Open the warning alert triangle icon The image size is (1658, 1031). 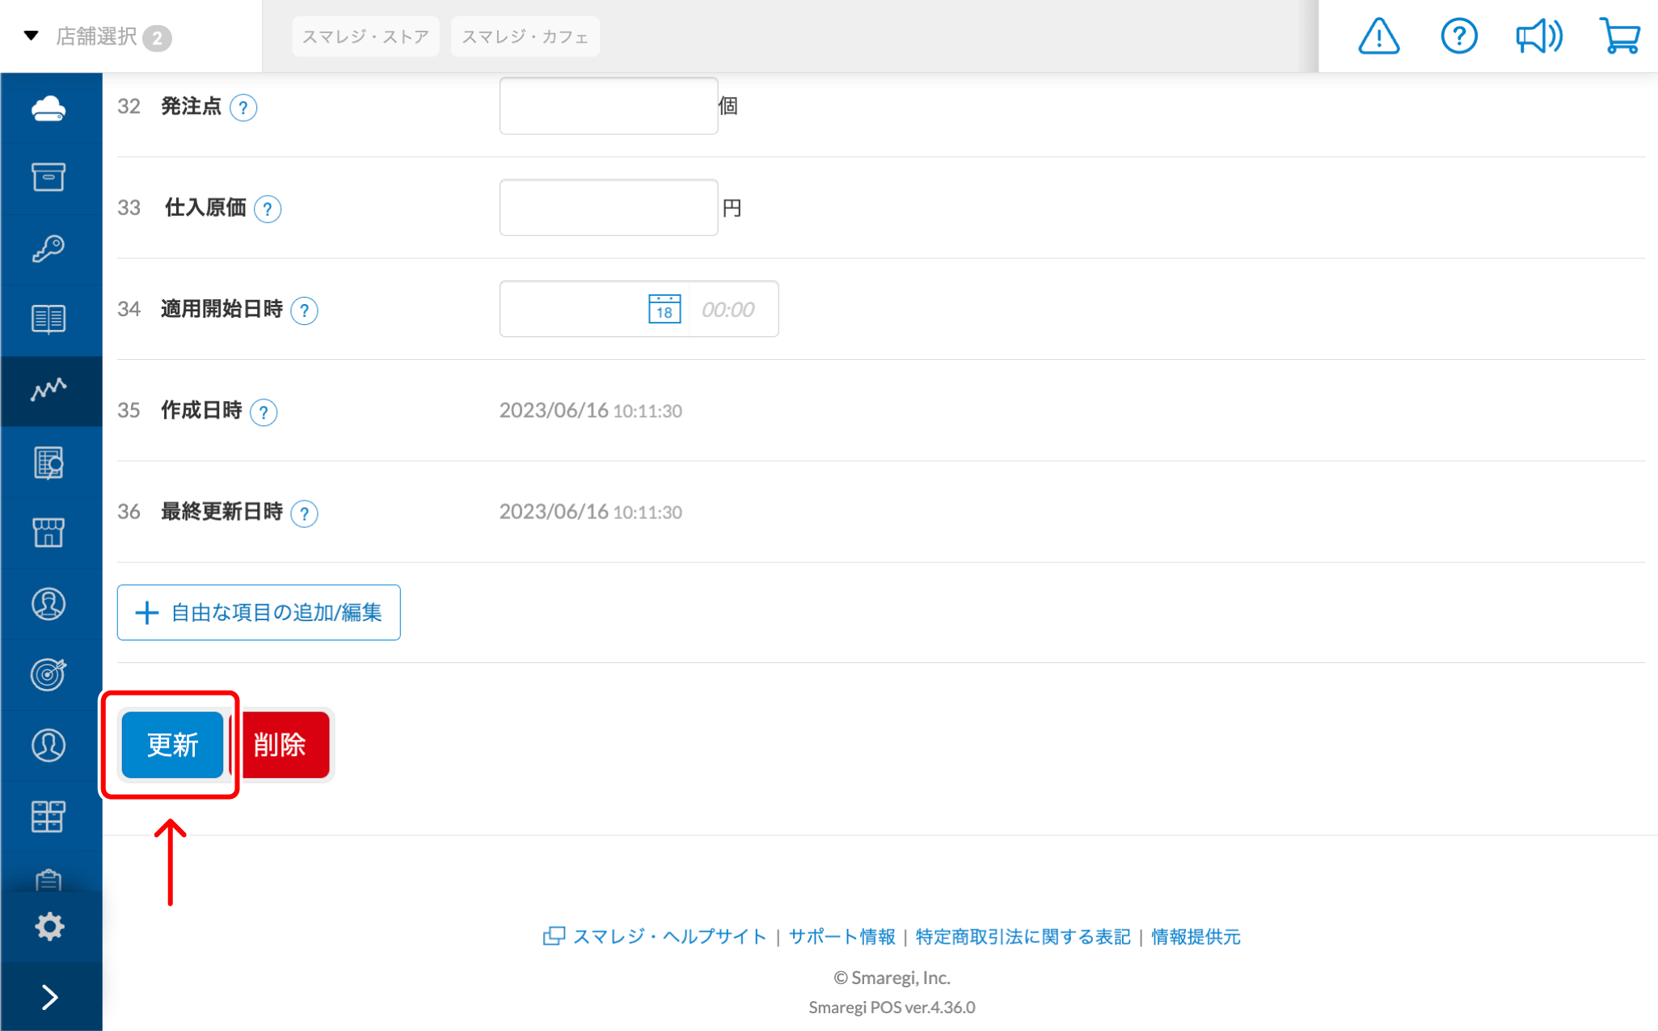point(1379,36)
